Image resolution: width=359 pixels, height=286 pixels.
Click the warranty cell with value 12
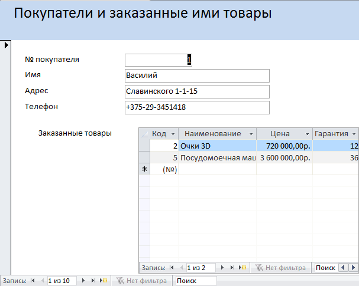pyautogui.click(x=336, y=146)
